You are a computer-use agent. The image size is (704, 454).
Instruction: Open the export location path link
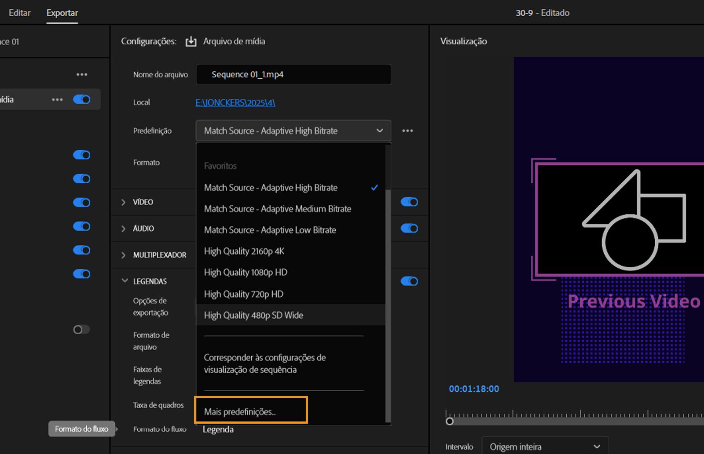(x=235, y=102)
